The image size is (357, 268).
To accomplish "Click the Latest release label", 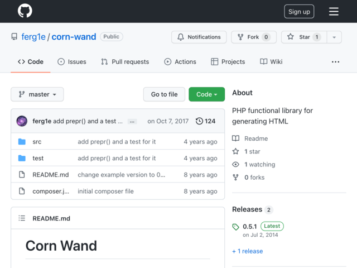I will pyautogui.click(x=272, y=226).
